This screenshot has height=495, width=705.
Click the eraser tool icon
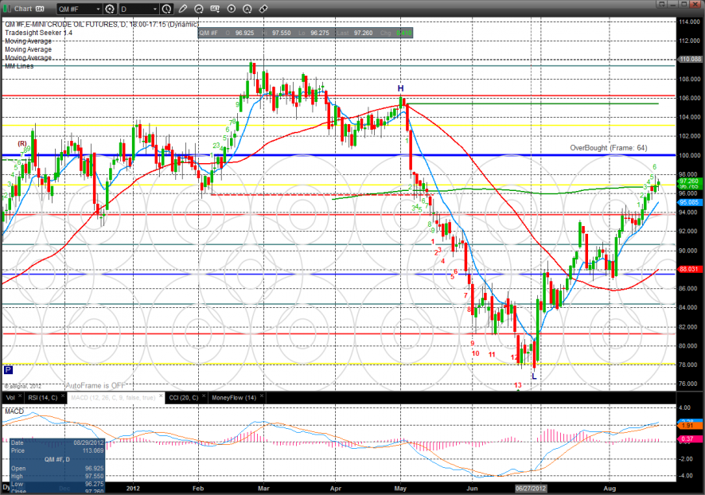(263, 9)
